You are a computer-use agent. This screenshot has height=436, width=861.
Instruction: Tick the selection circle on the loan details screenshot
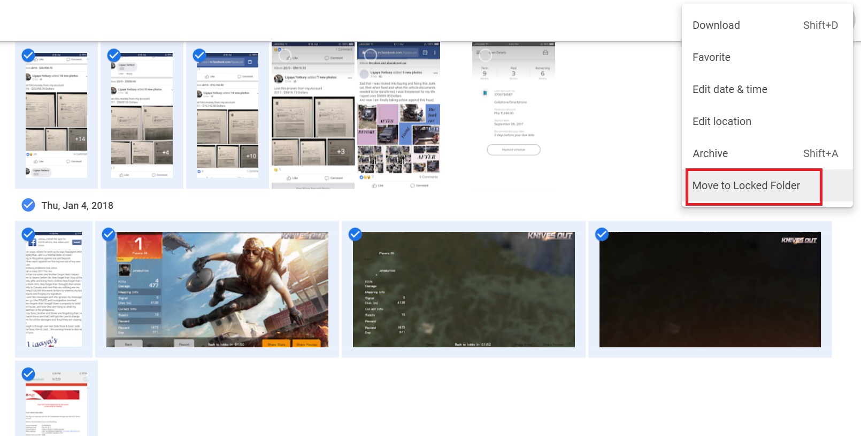click(x=485, y=54)
